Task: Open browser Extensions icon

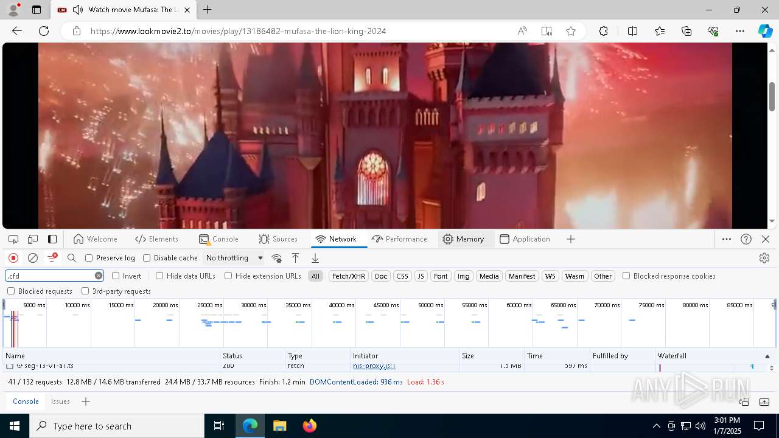Action: pos(603,31)
